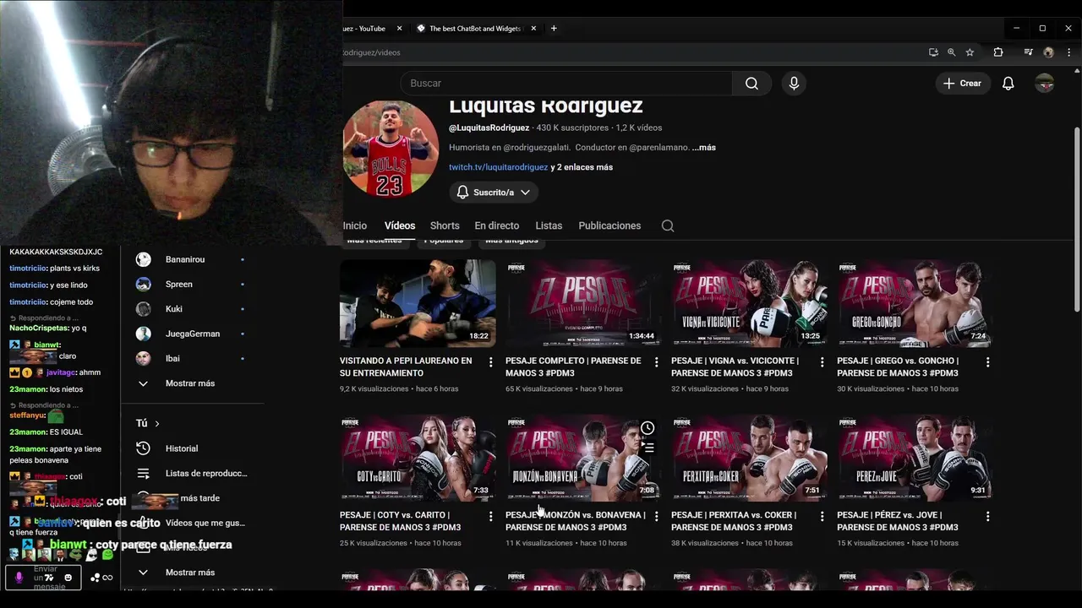Select the Vídeos channel tab

pos(400,225)
